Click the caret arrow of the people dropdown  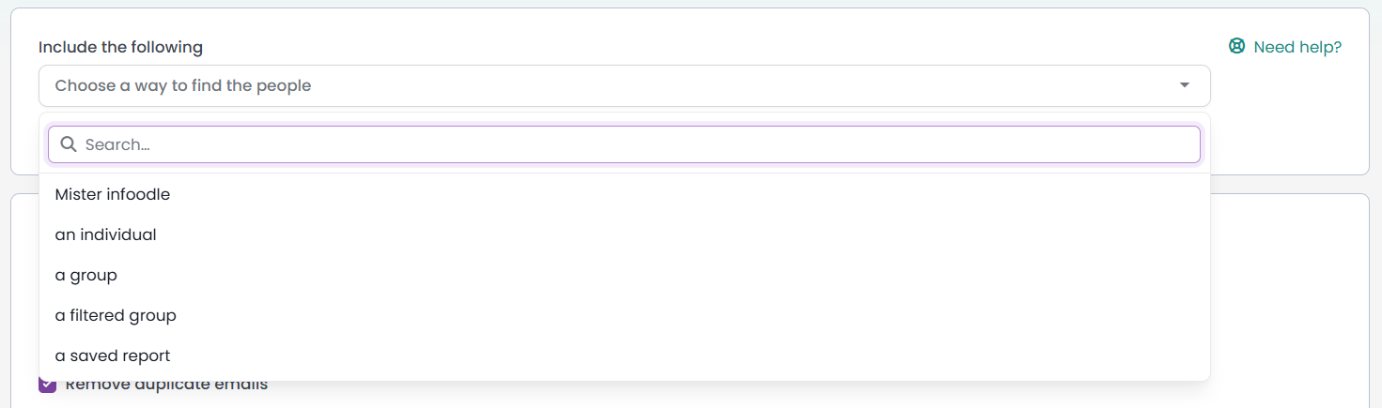coord(1185,85)
